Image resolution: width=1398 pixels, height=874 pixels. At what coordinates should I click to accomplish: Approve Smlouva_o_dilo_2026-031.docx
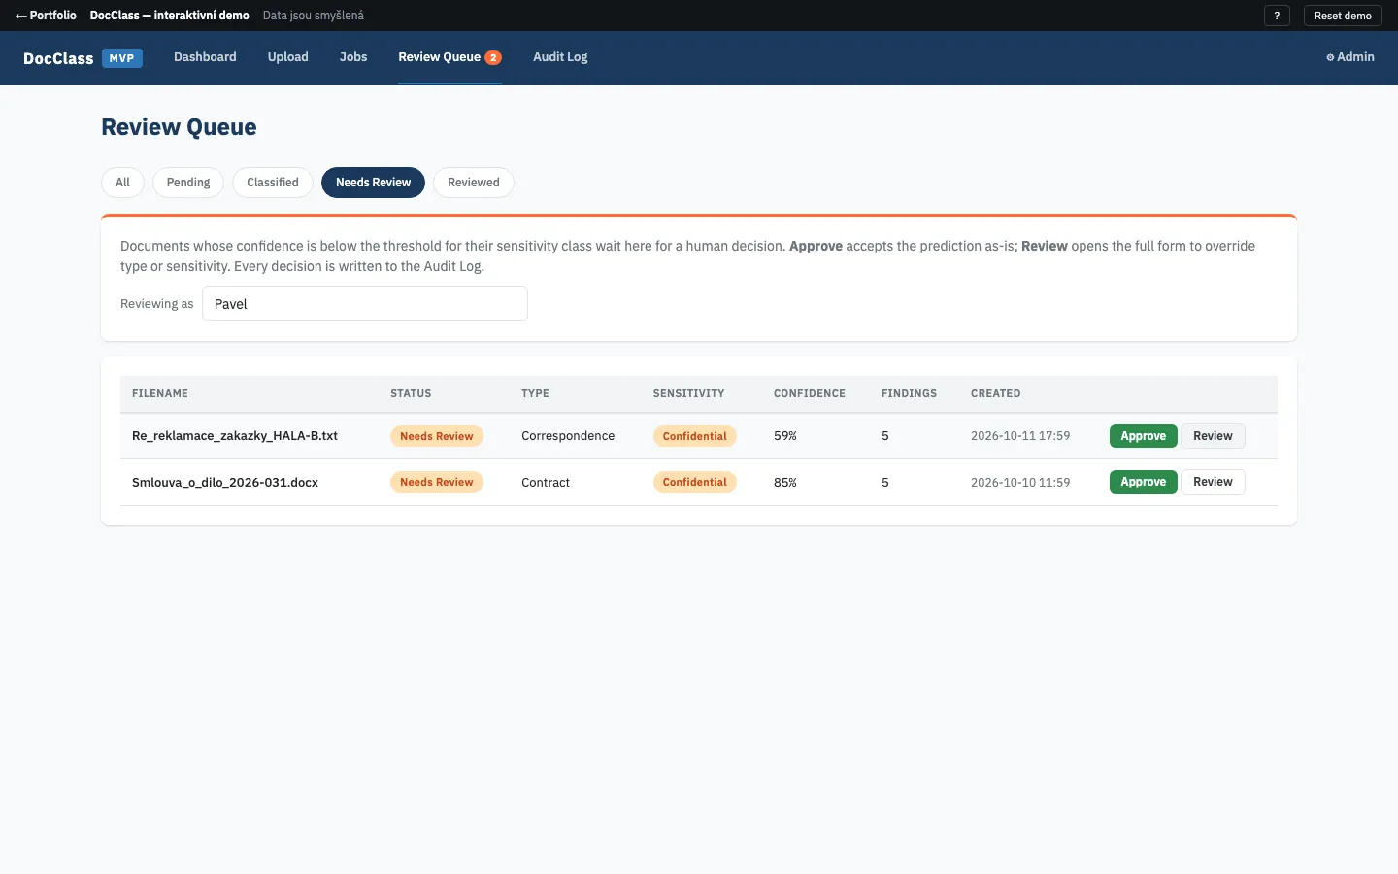(x=1143, y=482)
